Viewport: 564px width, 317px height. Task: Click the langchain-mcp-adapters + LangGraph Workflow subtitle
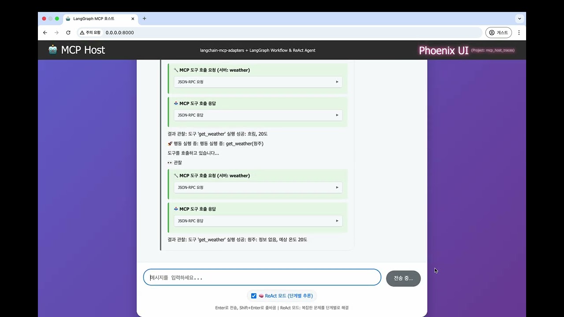click(258, 50)
